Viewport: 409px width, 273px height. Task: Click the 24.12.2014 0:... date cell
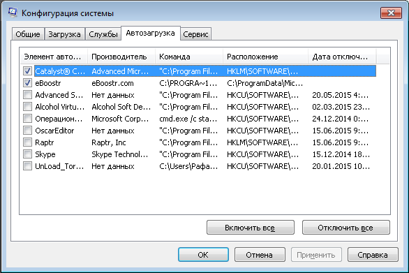pos(341,119)
